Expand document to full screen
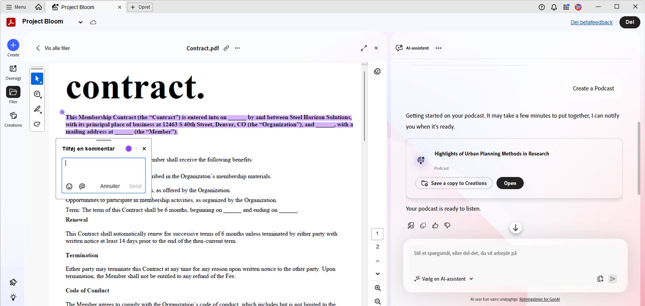The height and width of the screenshot is (306, 645). click(x=364, y=48)
